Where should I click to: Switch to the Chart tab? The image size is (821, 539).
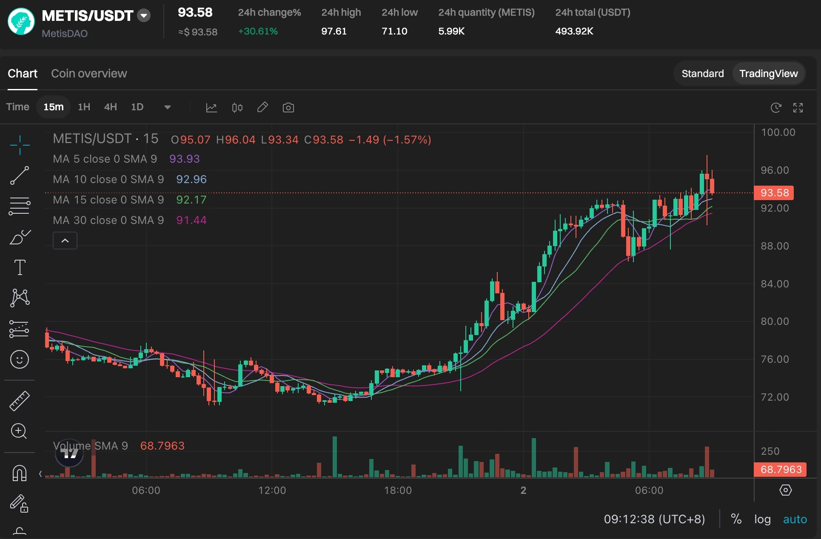pos(23,74)
